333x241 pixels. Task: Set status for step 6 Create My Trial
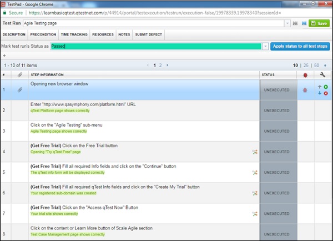(x=278, y=193)
